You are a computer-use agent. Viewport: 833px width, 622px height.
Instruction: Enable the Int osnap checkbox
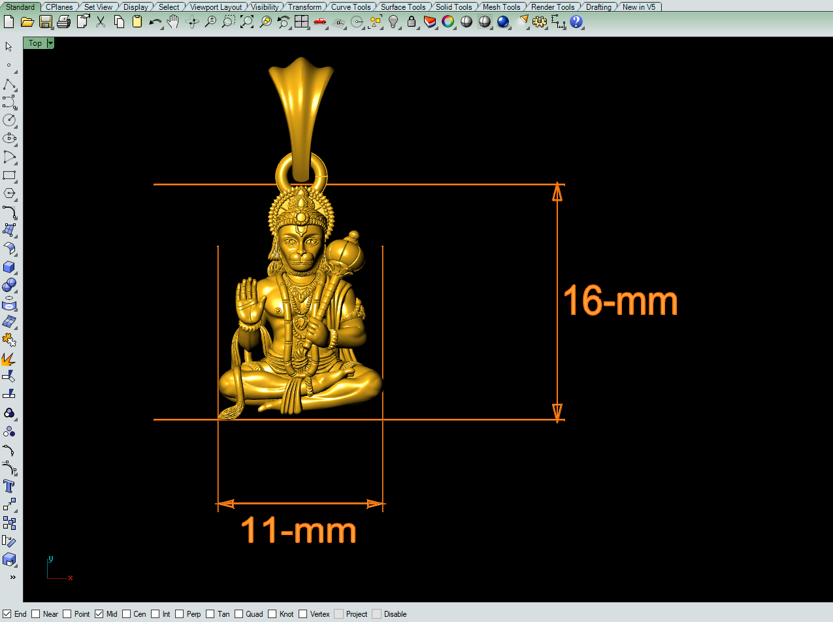tap(155, 614)
